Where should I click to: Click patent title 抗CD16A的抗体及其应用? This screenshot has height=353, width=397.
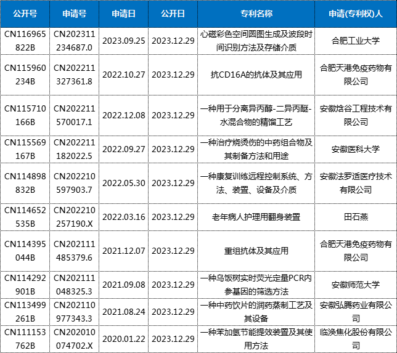tap(256, 75)
